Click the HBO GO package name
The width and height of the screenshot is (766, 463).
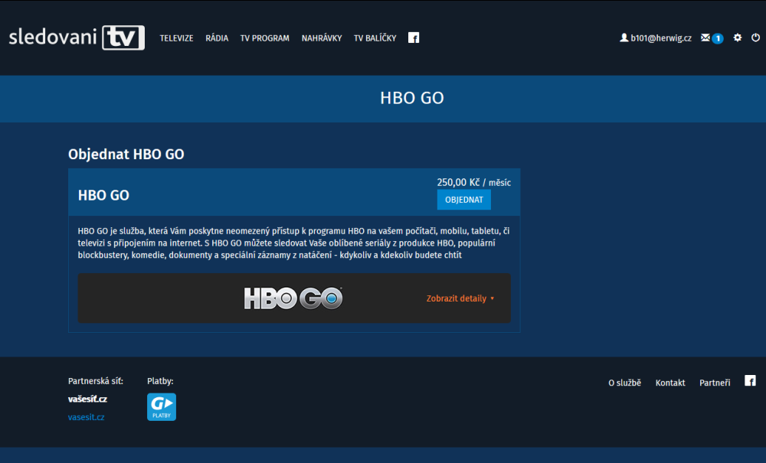pos(103,195)
